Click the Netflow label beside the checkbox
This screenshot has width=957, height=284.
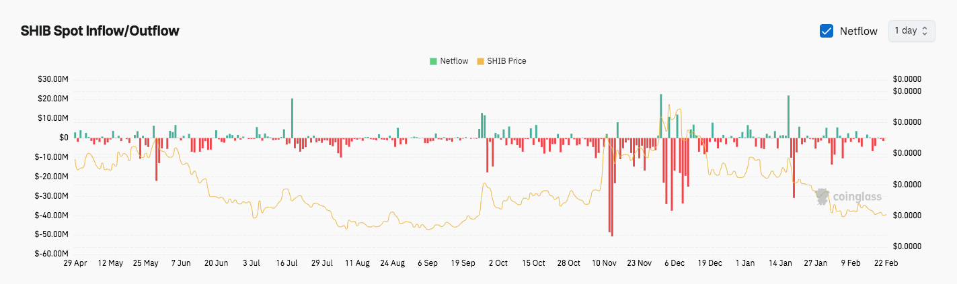858,31
